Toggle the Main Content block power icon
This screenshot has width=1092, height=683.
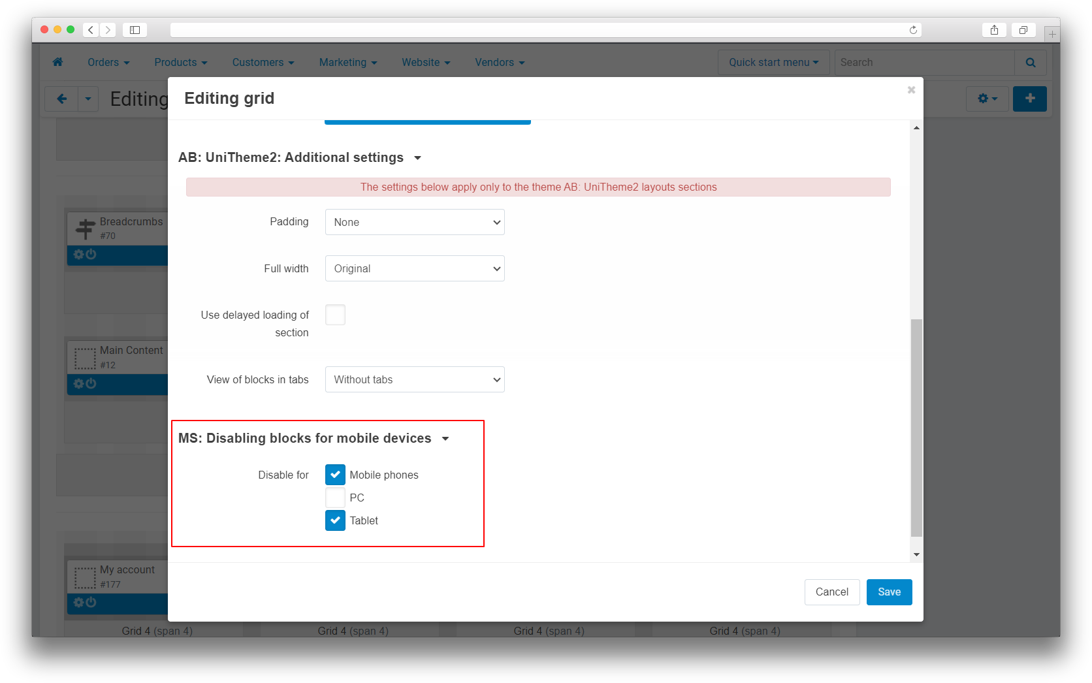click(x=91, y=384)
